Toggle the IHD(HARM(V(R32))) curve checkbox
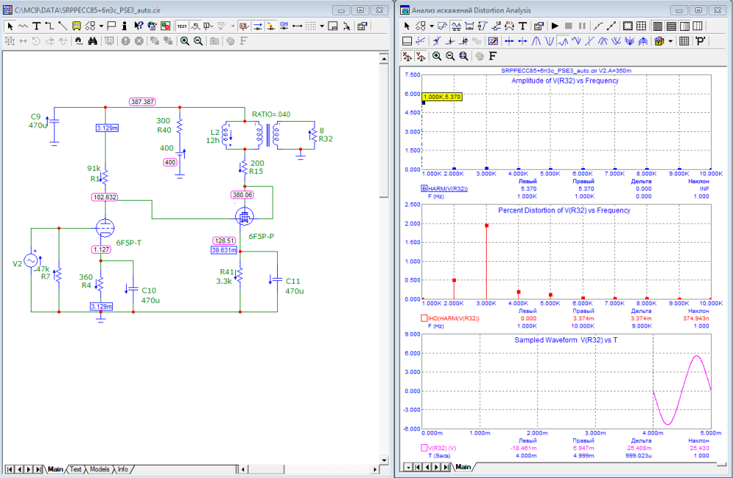The image size is (733, 478). pyautogui.click(x=424, y=318)
